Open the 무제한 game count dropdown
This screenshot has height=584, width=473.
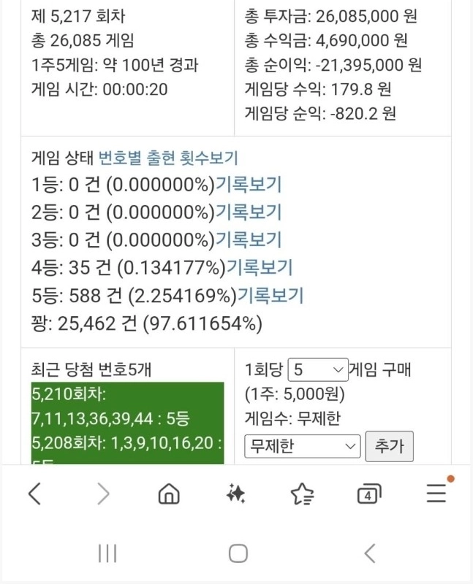tap(303, 445)
